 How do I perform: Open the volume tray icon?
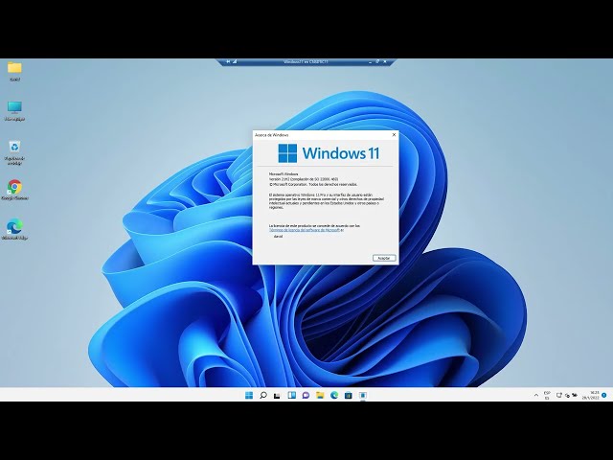tap(567, 395)
